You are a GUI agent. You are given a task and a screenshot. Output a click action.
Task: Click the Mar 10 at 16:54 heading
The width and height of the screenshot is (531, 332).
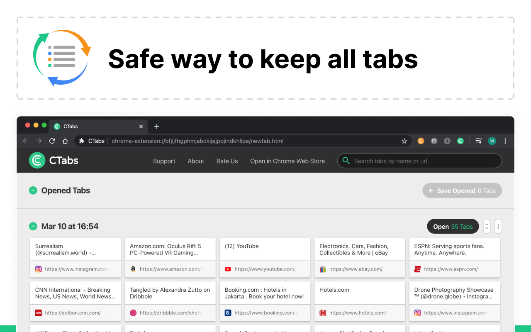coord(70,226)
